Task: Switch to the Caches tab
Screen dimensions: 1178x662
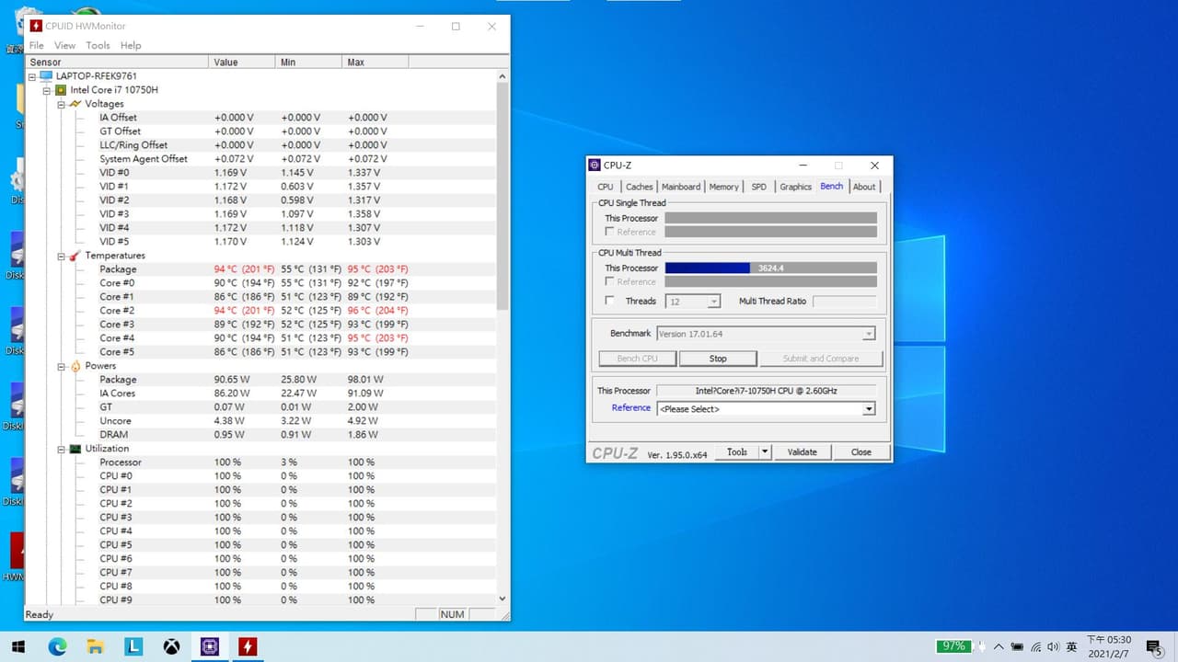Action: point(640,187)
